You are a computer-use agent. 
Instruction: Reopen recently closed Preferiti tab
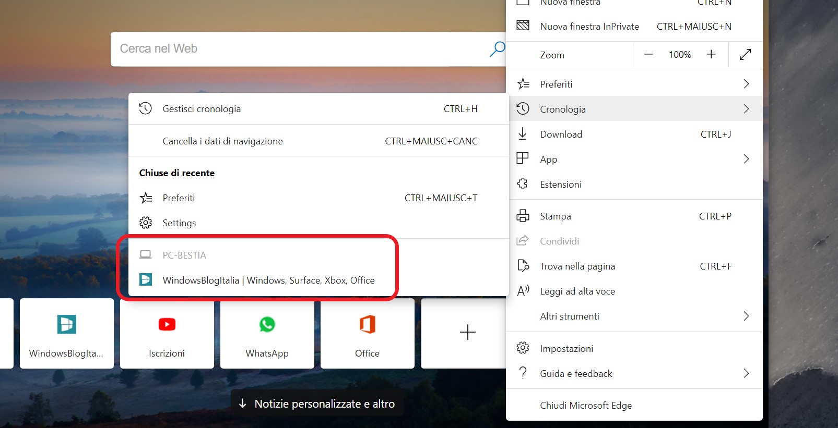(x=318, y=198)
